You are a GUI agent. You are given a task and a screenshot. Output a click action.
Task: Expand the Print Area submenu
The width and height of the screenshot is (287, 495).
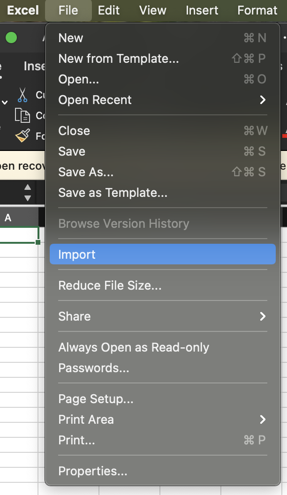[x=86, y=420]
